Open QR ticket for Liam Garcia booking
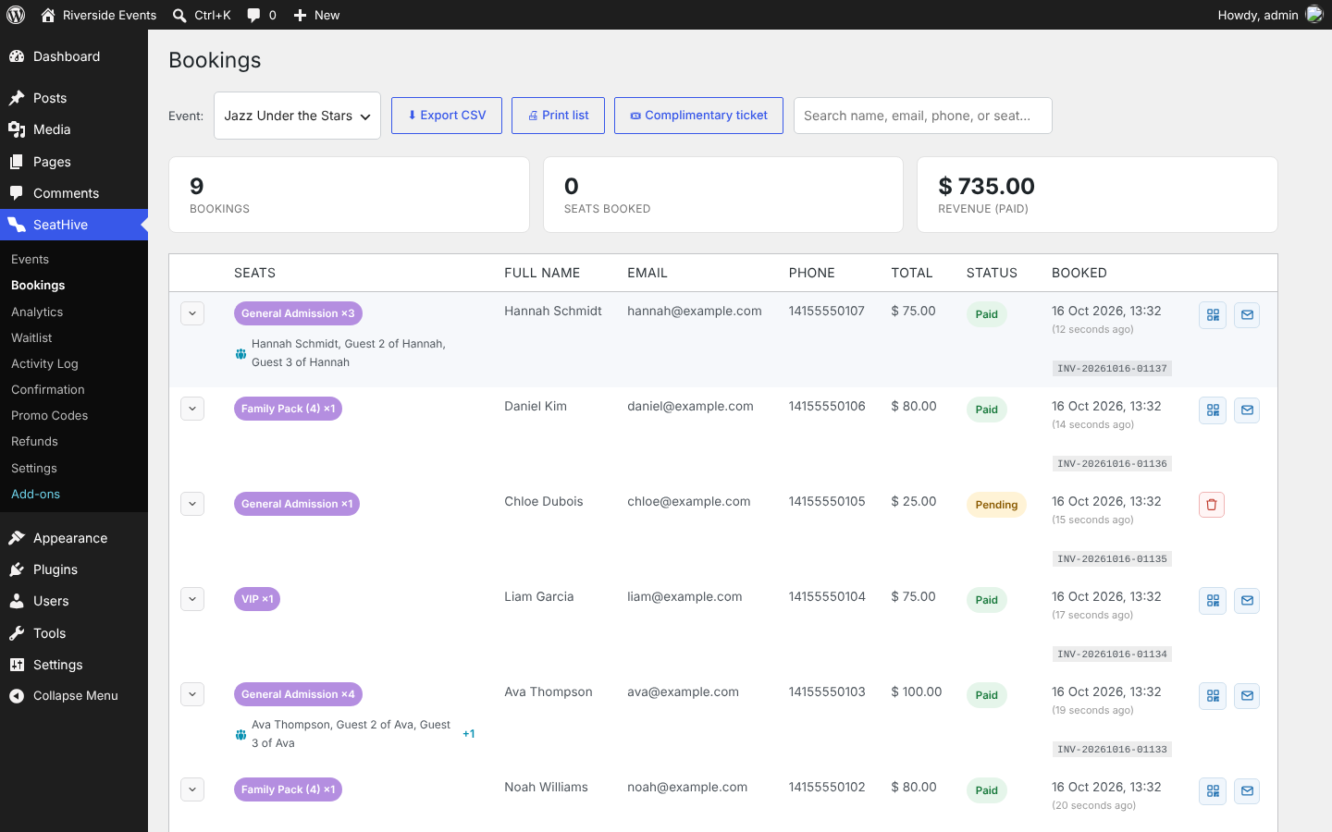 1213,601
